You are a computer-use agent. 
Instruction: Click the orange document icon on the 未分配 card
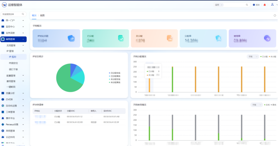[x=170, y=38]
